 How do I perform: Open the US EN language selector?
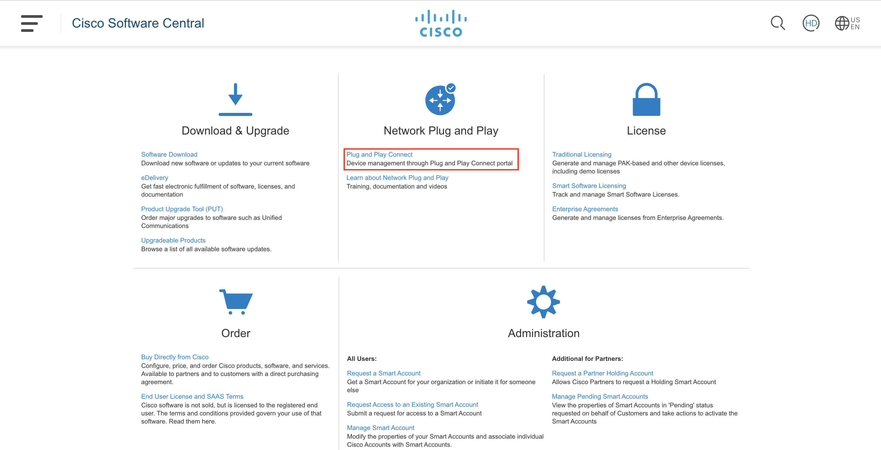(x=847, y=23)
